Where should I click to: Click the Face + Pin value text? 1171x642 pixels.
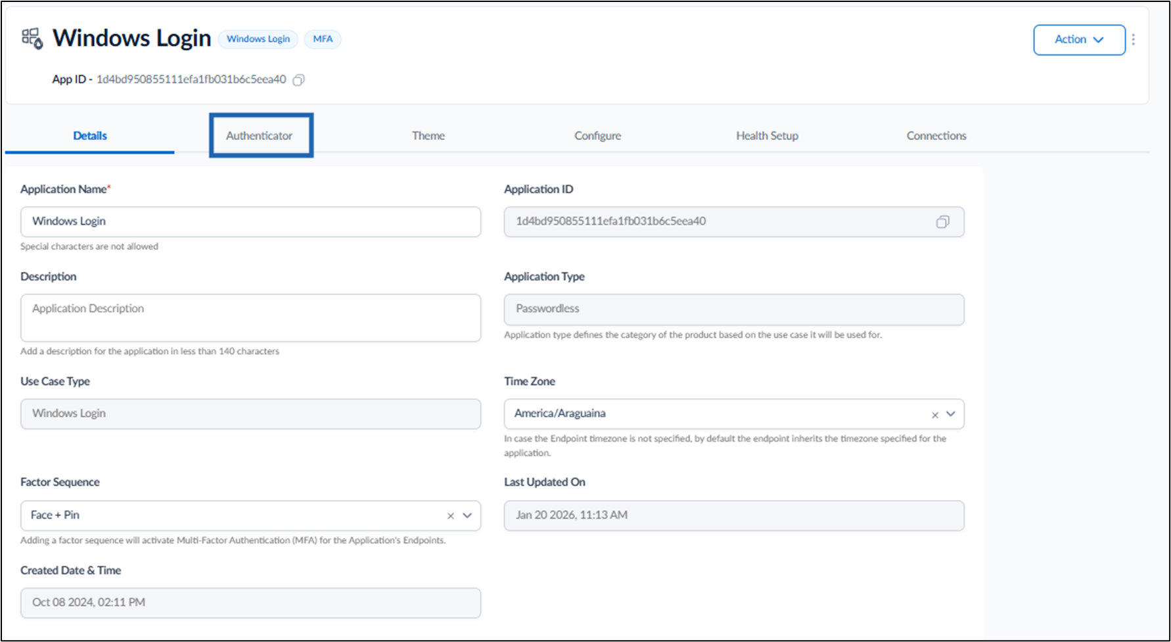(55, 515)
